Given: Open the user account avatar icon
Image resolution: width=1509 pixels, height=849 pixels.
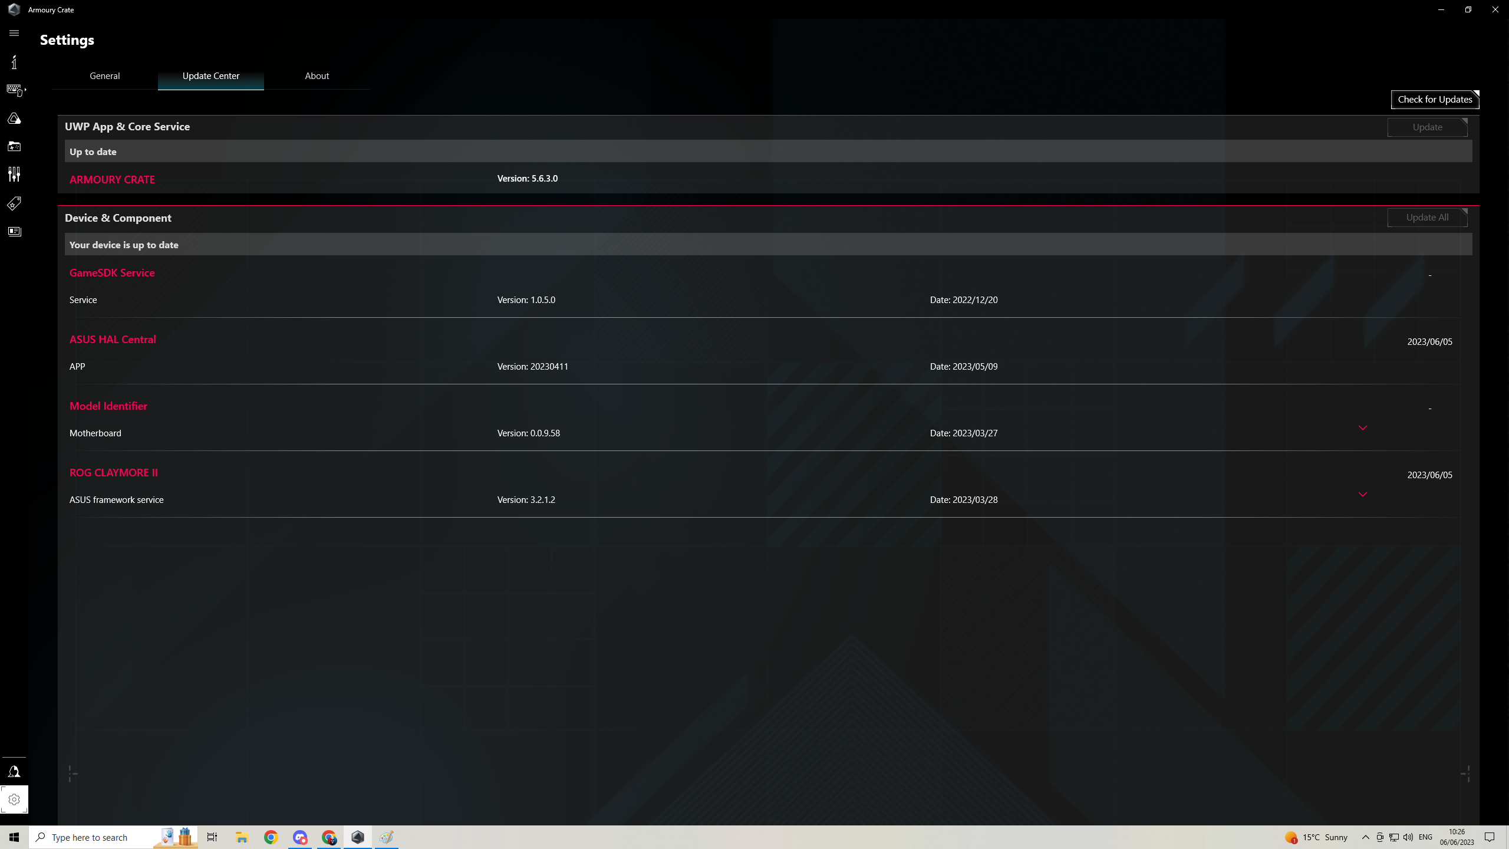Looking at the screenshot, I should 14,771.
